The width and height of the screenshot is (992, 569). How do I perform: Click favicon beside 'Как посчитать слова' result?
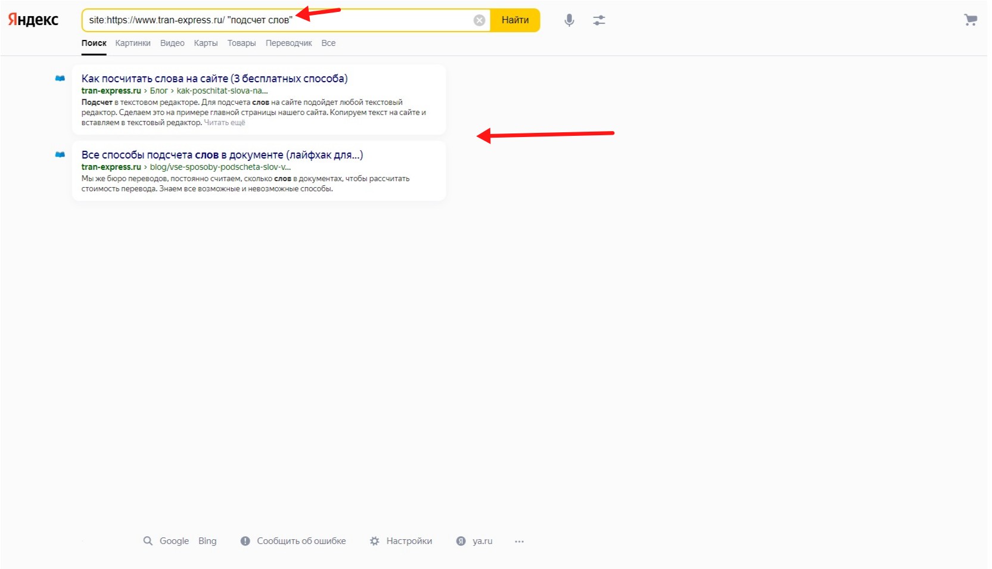click(60, 78)
